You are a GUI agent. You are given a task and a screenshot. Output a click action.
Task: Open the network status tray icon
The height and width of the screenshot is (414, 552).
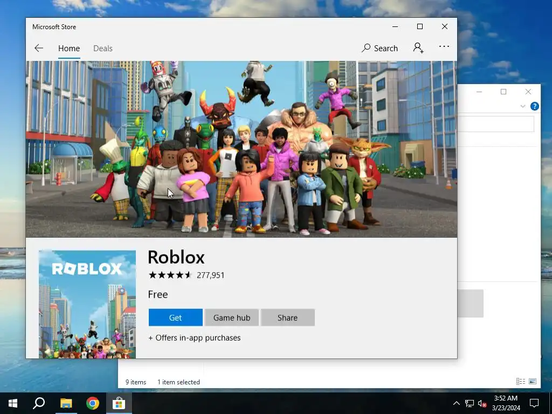point(470,403)
